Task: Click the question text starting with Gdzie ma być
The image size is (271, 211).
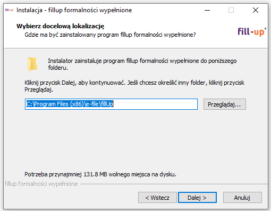Action: [110, 35]
